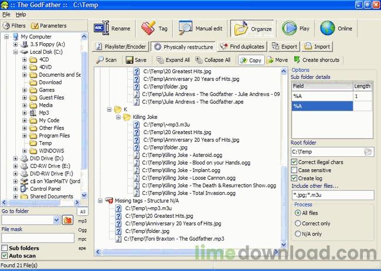Open the Help menu
This screenshot has width=381, height=271.
pos(21,14)
